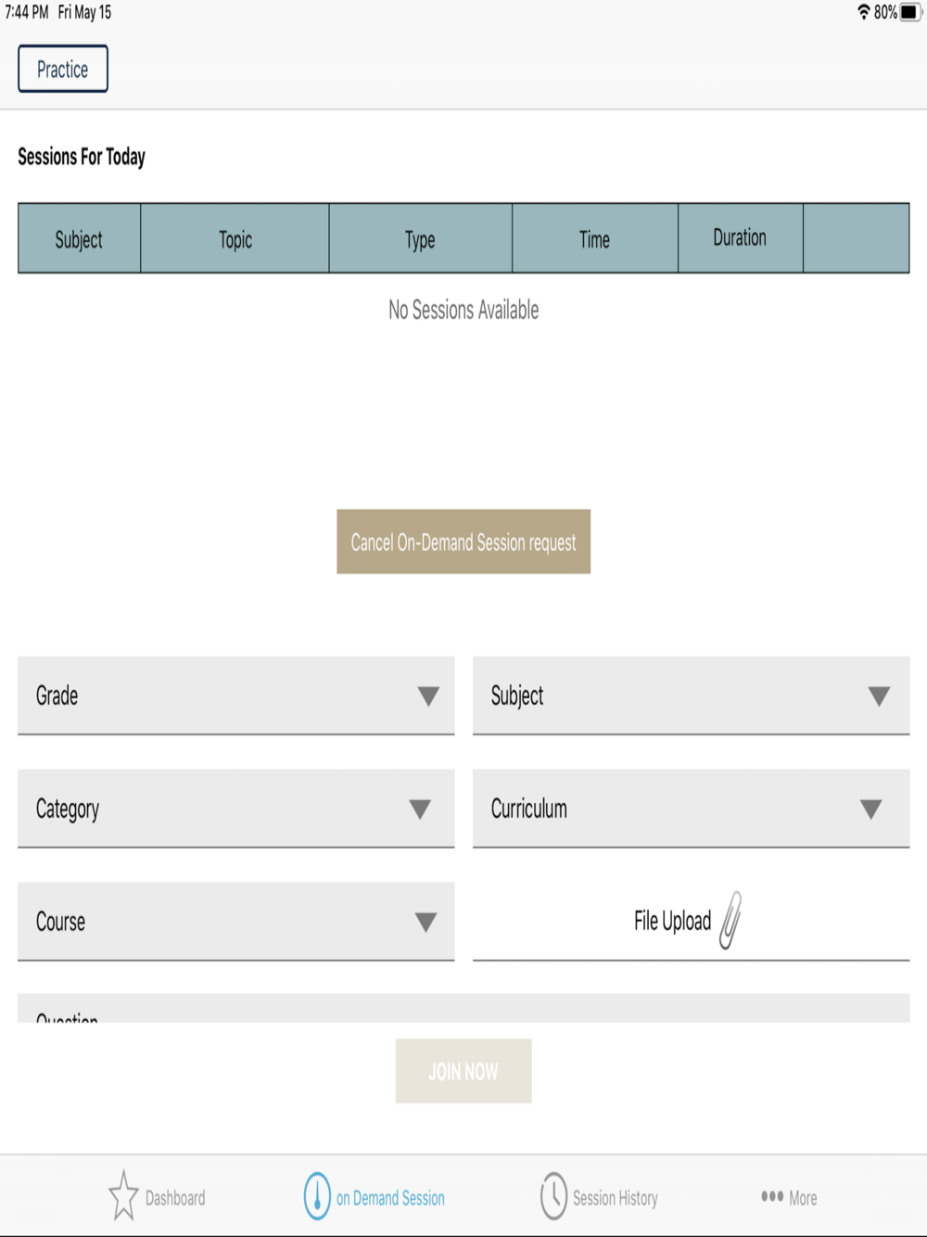
Task: Open on Demand Session clock icon
Action: pos(317,1196)
